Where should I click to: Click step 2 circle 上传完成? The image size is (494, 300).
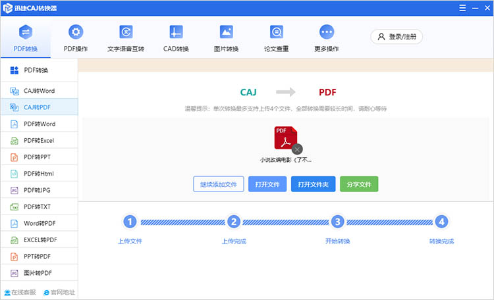click(234, 222)
